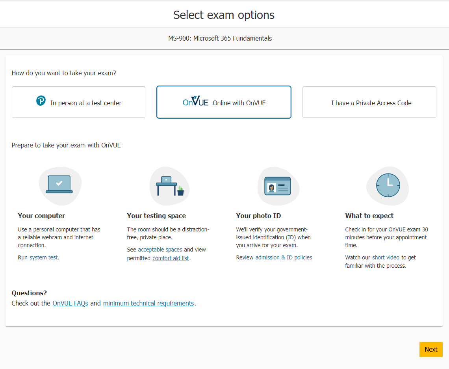The image size is (449, 369).
Task: Click the yellow Next button
Action: [430, 349]
